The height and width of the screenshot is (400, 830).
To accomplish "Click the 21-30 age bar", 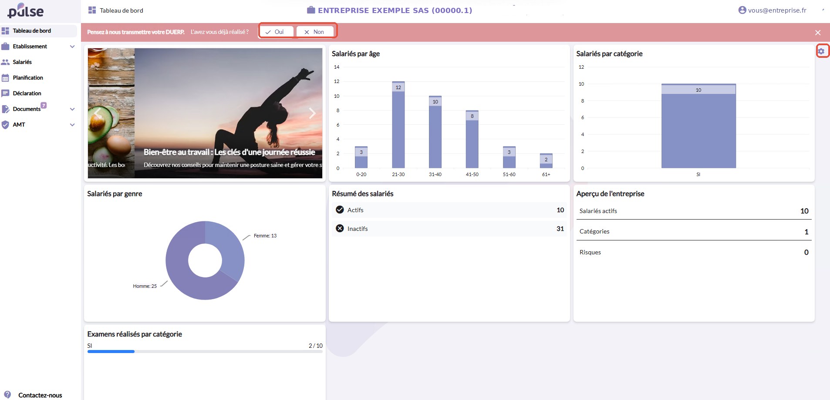I will pyautogui.click(x=398, y=125).
